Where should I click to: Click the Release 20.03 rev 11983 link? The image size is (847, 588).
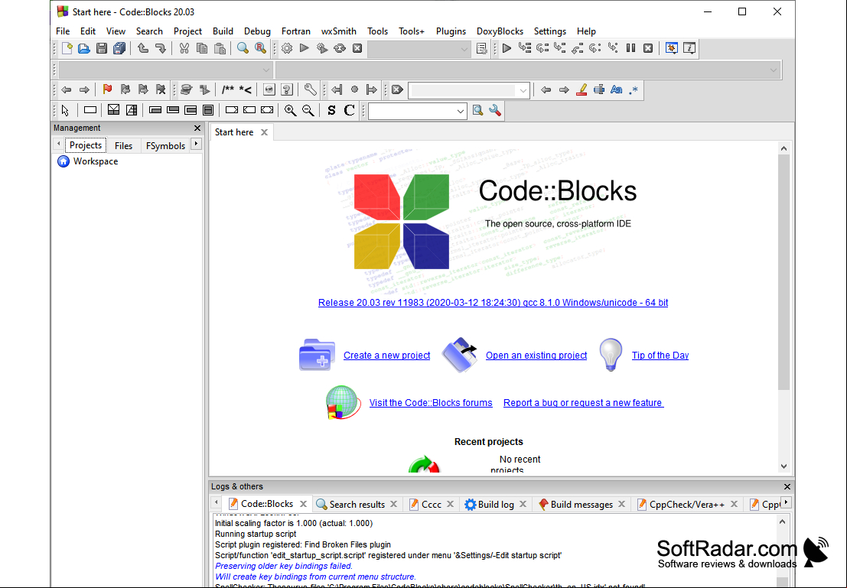click(493, 303)
